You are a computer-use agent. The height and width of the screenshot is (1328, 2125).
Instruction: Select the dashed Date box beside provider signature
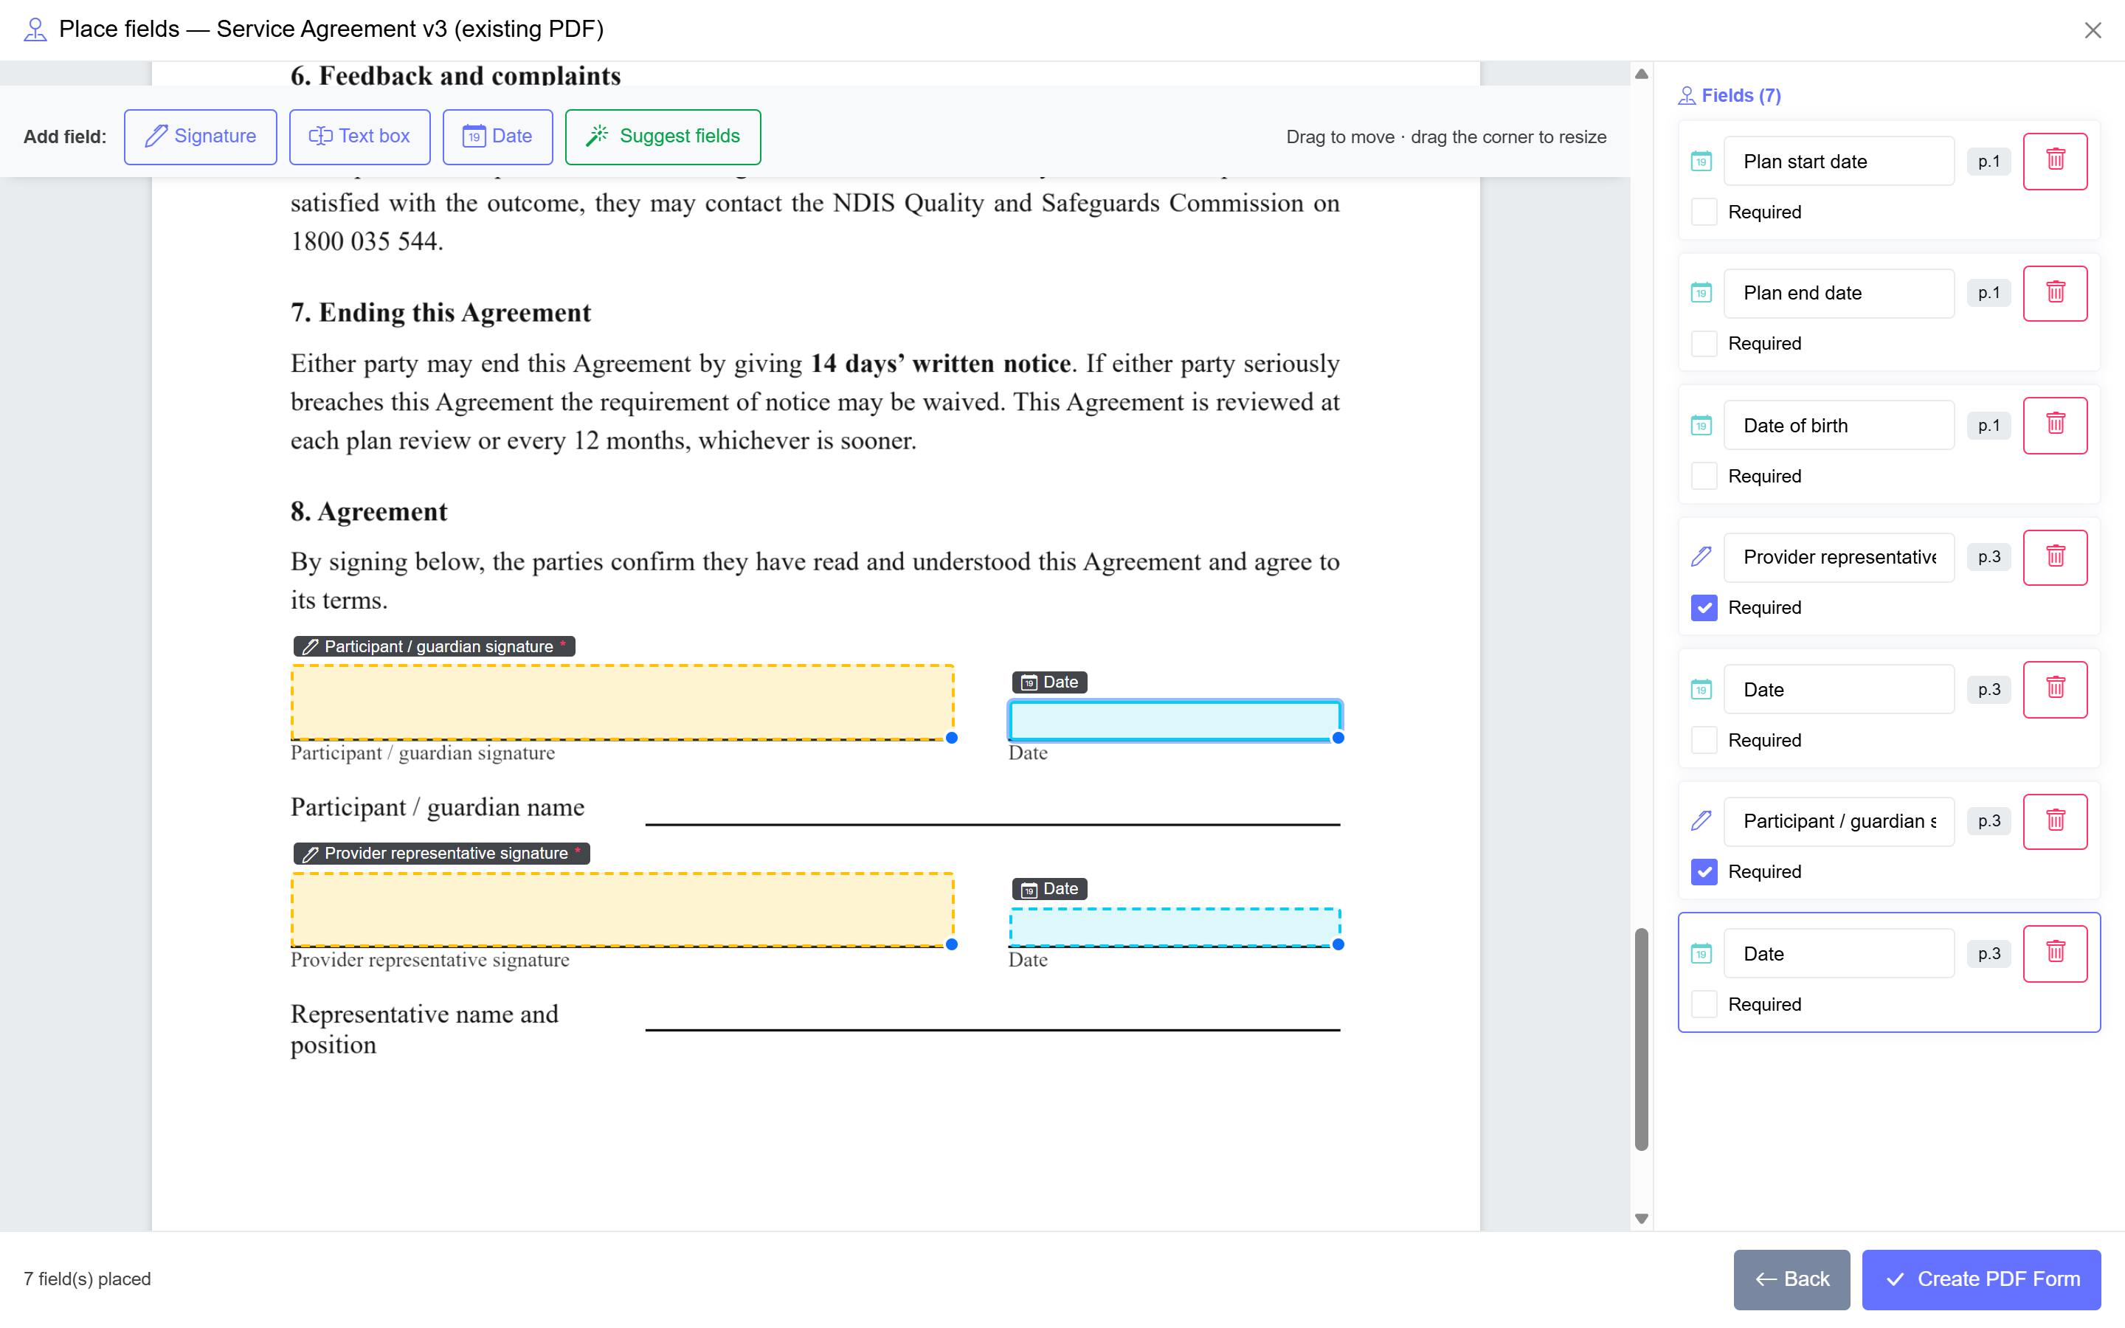pyautogui.click(x=1174, y=927)
